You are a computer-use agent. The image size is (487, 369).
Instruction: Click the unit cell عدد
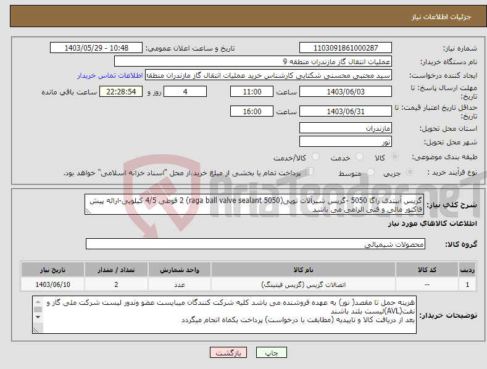tap(180, 284)
